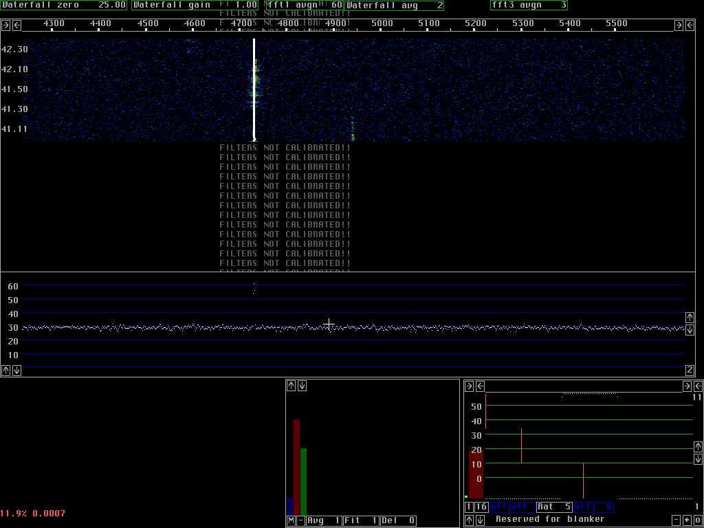Click the left-pointing arrow at the blanker panel's top left

pos(480,386)
